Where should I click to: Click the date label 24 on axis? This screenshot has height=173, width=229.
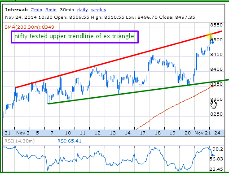217,133
